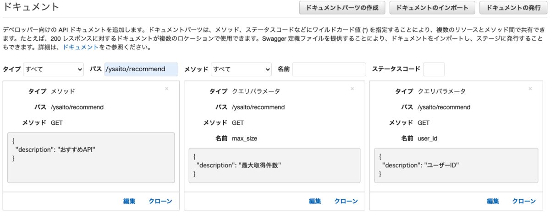Image resolution: width=550 pixels, height=213 pixels.
Task: Focus the ステータスコード filter input field
Action: [434, 69]
